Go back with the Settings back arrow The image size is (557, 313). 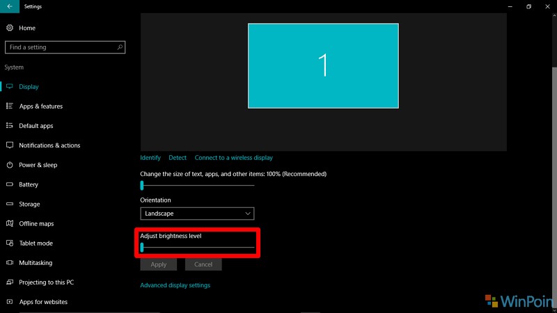click(x=10, y=6)
